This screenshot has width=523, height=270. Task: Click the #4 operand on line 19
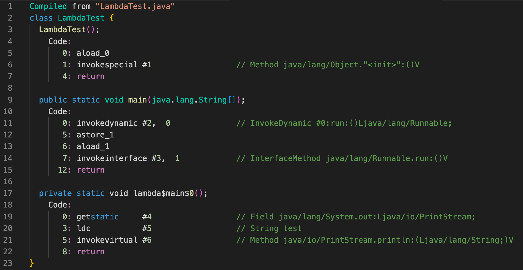(147, 217)
